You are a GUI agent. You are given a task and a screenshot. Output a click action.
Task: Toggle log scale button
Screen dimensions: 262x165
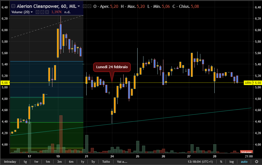pyautogui.click(x=231, y=162)
